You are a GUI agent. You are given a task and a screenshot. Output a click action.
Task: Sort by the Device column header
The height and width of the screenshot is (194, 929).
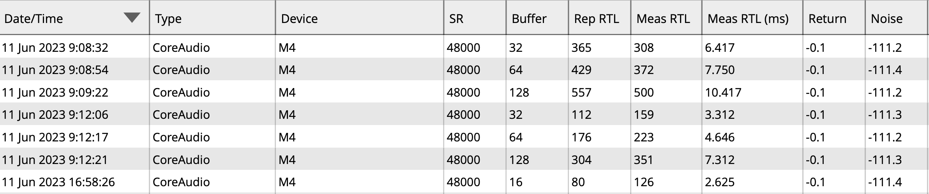click(x=299, y=19)
